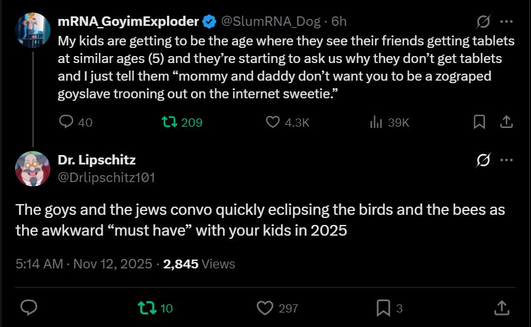Screen dimensions: 531x327
Task: Bookmark Dr. Lipschitz's post showing 3 bookmarks
Action: [x=383, y=307]
